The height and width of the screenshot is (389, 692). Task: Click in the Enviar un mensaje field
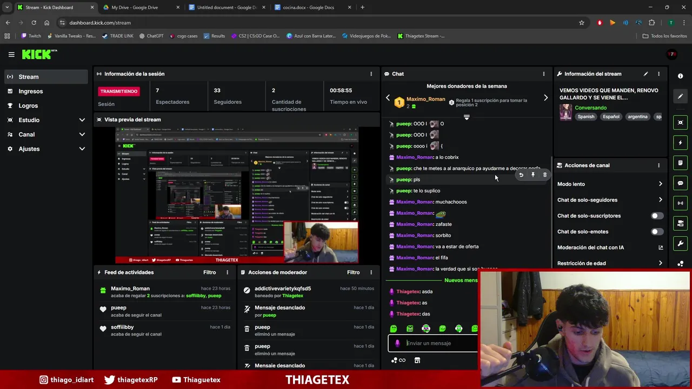click(433, 343)
